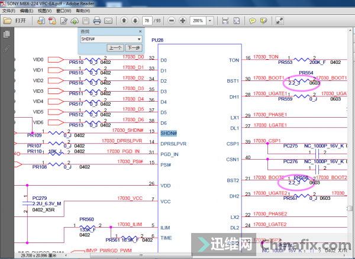Screen dimensions: 355x259
Task: Click the 打开 (Open) folder button
Action: tap(15, 21)
